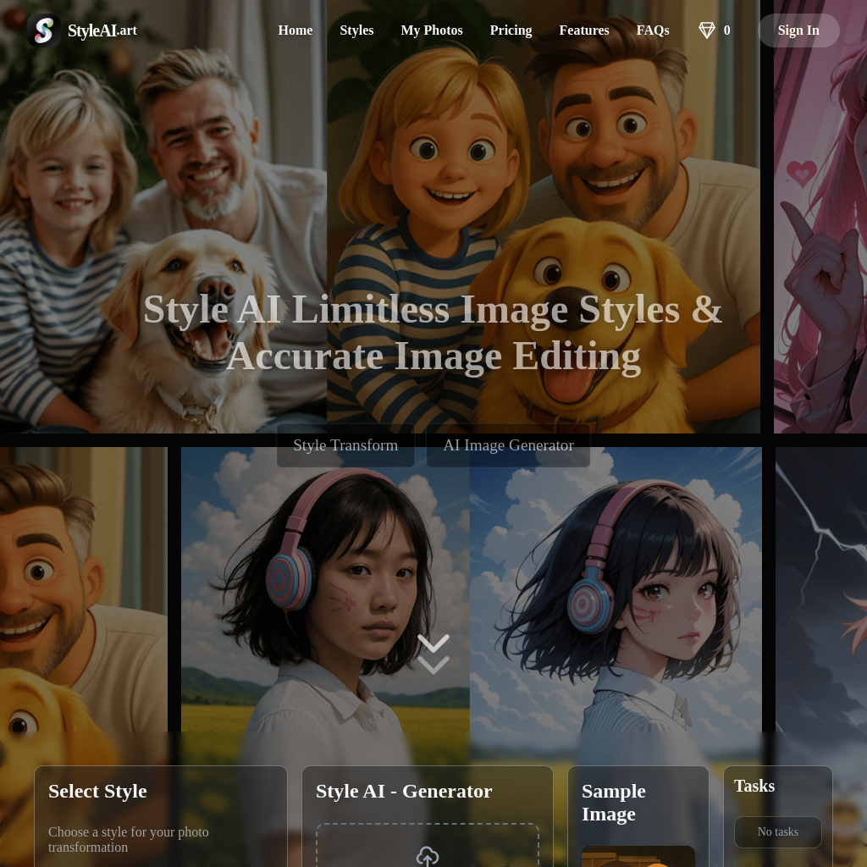Navigate to Features
Viewport: 867px width, 867px height.
[x=583, y=30]
